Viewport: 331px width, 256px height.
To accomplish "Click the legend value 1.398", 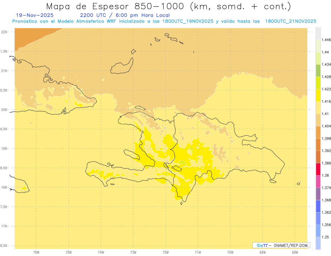I will coord(327,138).
